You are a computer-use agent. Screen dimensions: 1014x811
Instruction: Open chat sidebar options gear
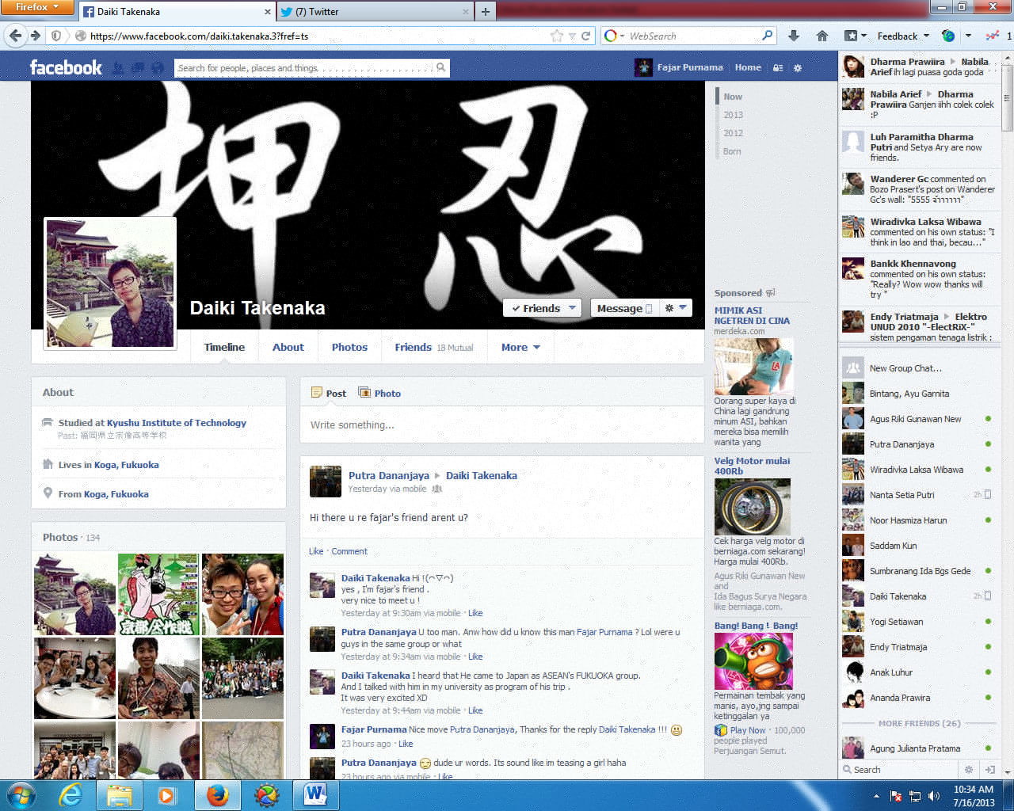click(968, 769)
